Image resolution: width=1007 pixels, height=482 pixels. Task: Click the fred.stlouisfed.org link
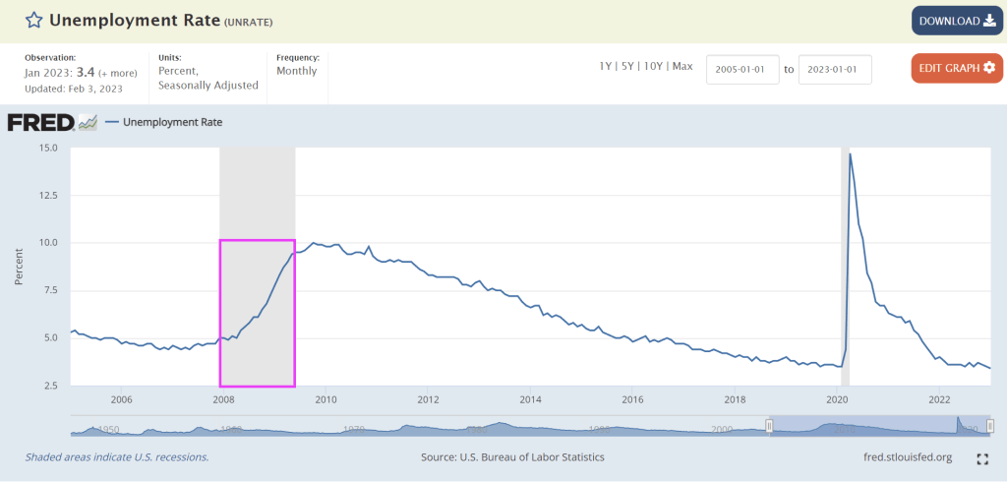click(905, 457)
